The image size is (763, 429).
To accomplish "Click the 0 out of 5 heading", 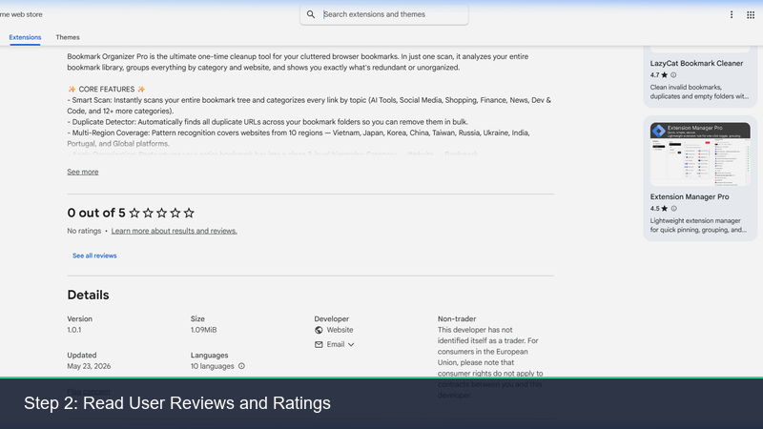I will (x=96, y=213).
